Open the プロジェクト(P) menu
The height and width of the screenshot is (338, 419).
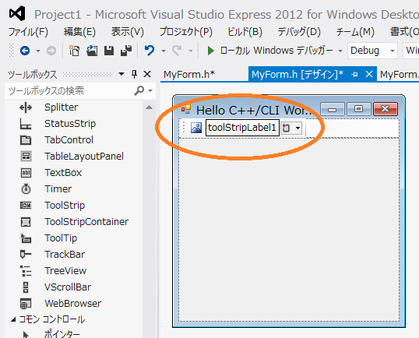[x=186, y=32]
